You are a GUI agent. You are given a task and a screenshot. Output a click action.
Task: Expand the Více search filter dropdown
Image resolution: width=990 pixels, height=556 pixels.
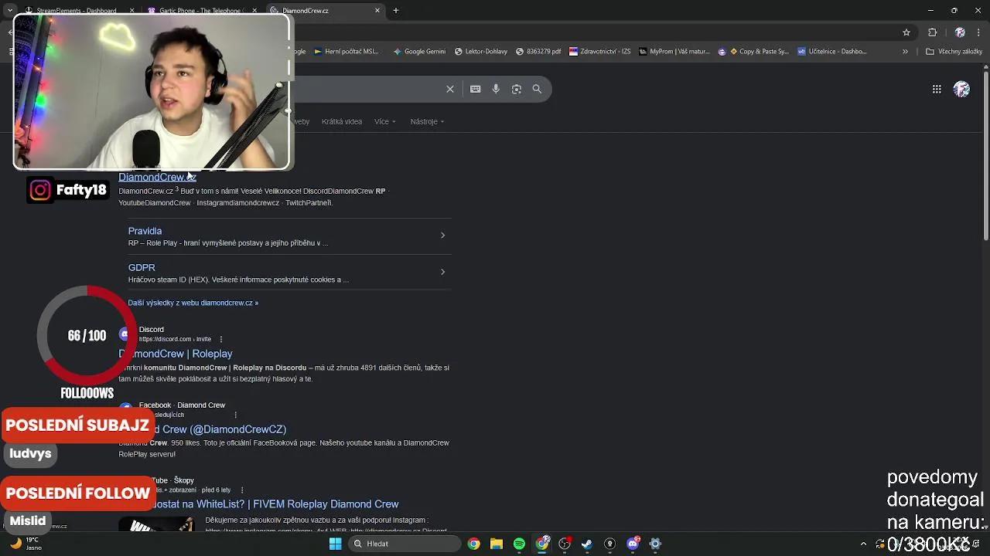pos(384,121)
